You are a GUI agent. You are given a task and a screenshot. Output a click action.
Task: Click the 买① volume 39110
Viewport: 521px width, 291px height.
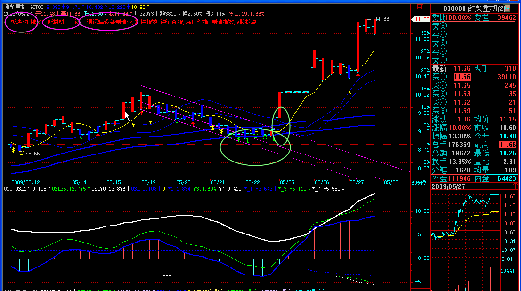[x=507, y=77]
